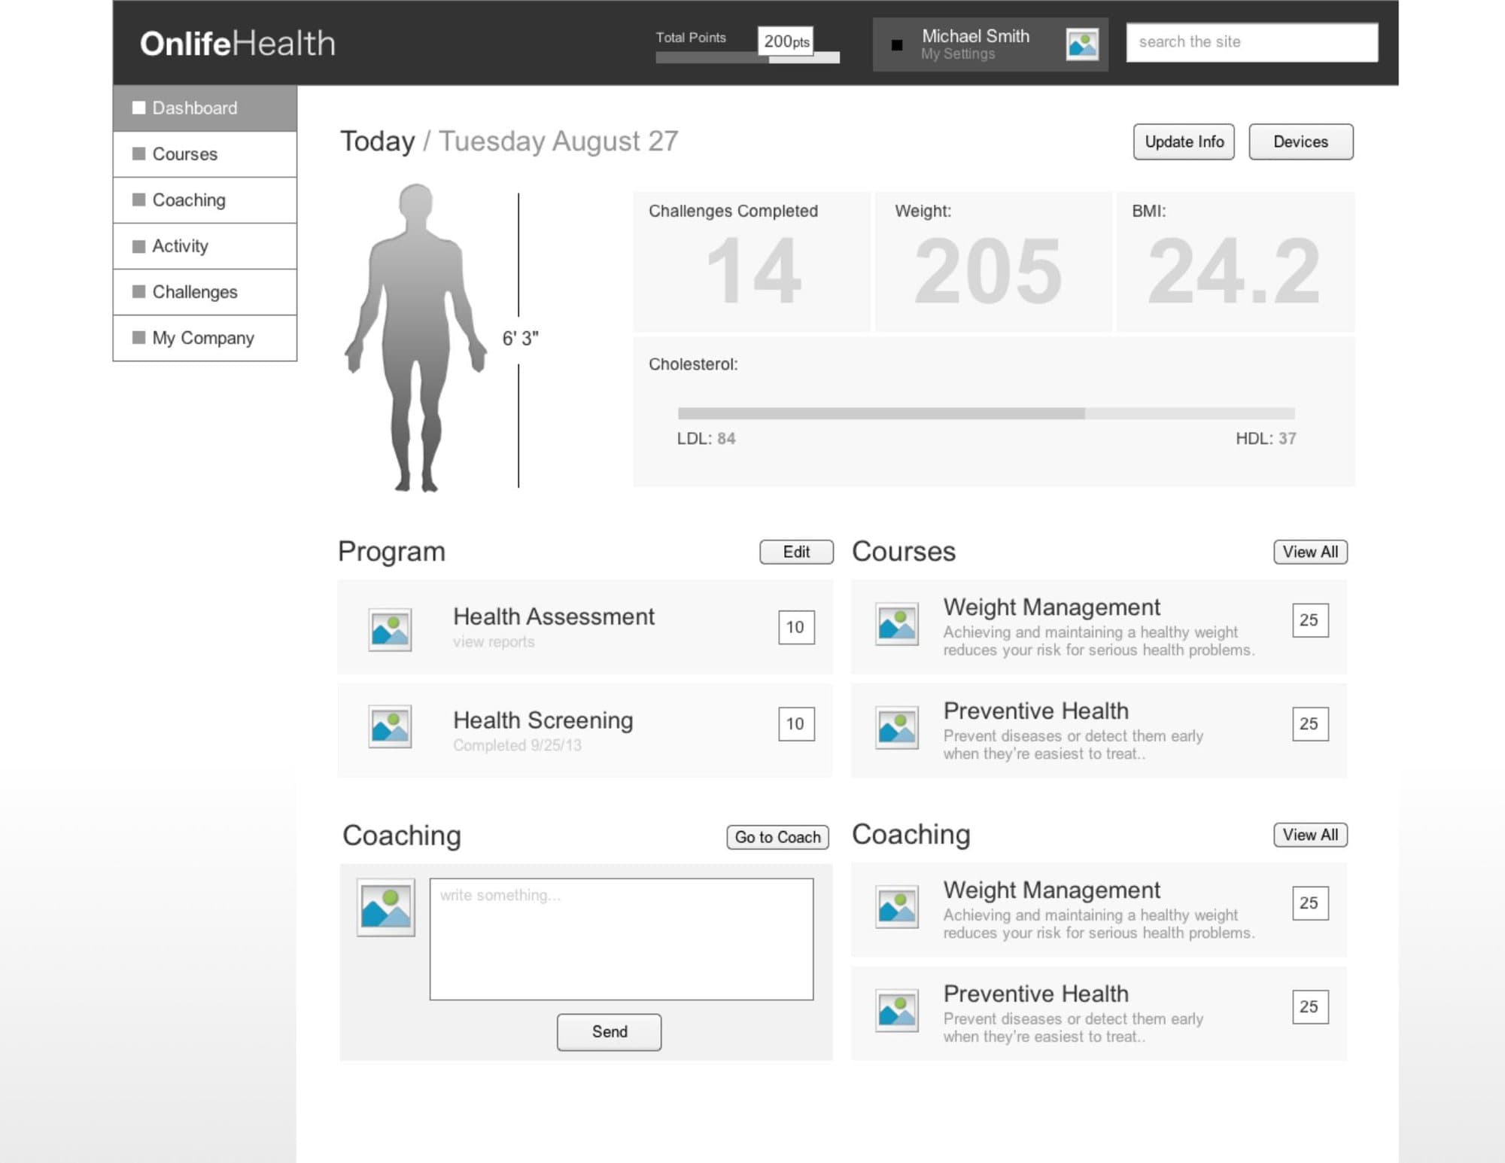Open My Company in the sidebar
1505x1163 pixels.
point(205,338)
